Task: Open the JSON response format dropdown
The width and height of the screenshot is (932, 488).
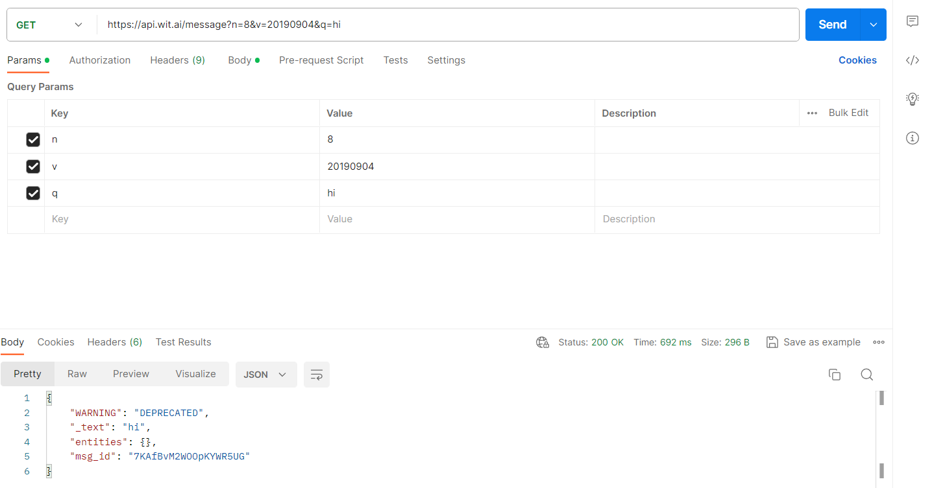Action: click(266, 374)
